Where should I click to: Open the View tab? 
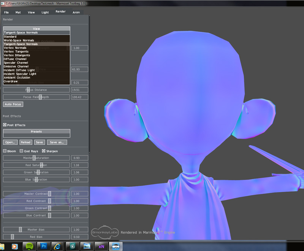[x=31, y=13]
